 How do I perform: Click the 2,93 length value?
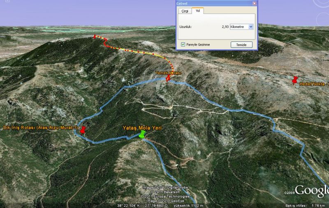(x=225, y=26)
